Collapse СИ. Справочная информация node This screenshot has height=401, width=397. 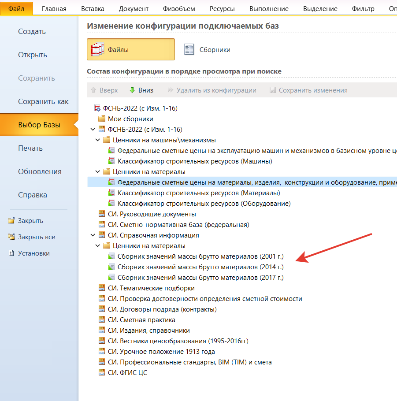(93, 235)
